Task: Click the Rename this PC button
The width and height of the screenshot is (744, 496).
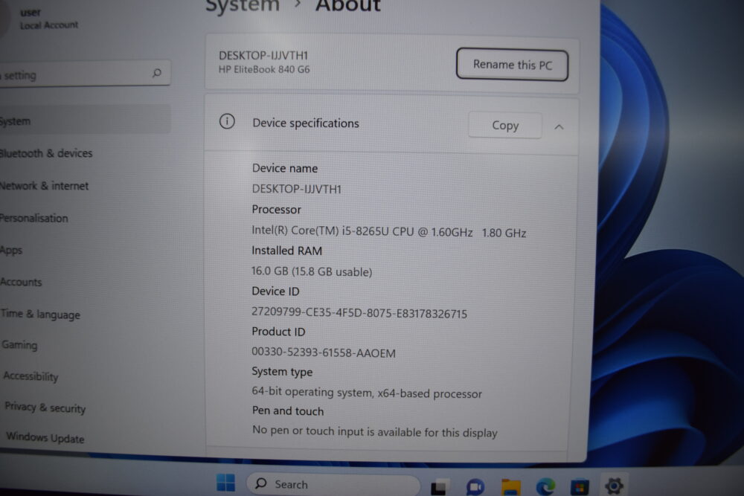Action: [512, 65]
